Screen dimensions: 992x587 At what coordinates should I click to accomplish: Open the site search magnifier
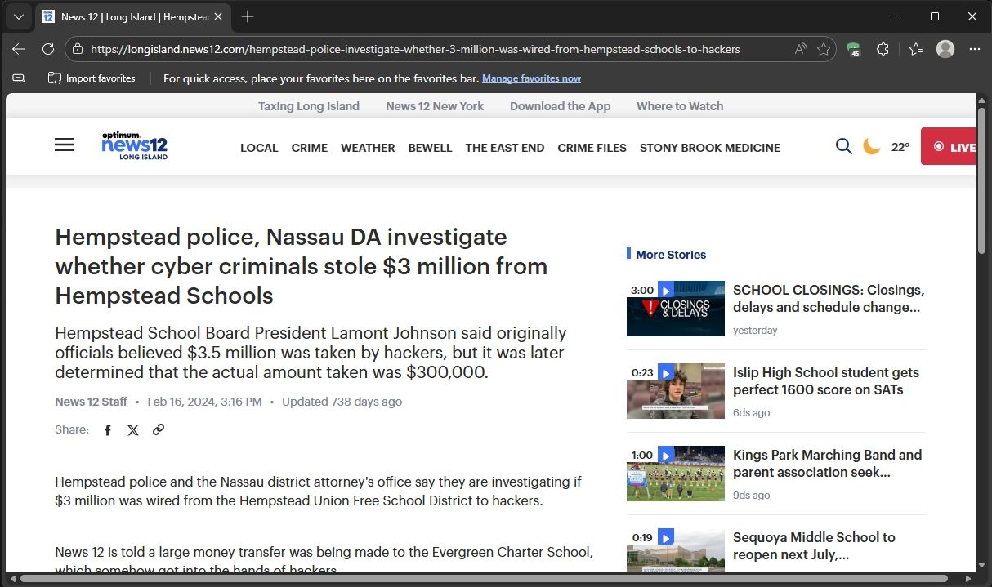click(844, 146)
